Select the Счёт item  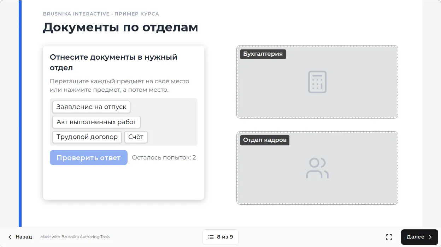[x=136, y=137]
